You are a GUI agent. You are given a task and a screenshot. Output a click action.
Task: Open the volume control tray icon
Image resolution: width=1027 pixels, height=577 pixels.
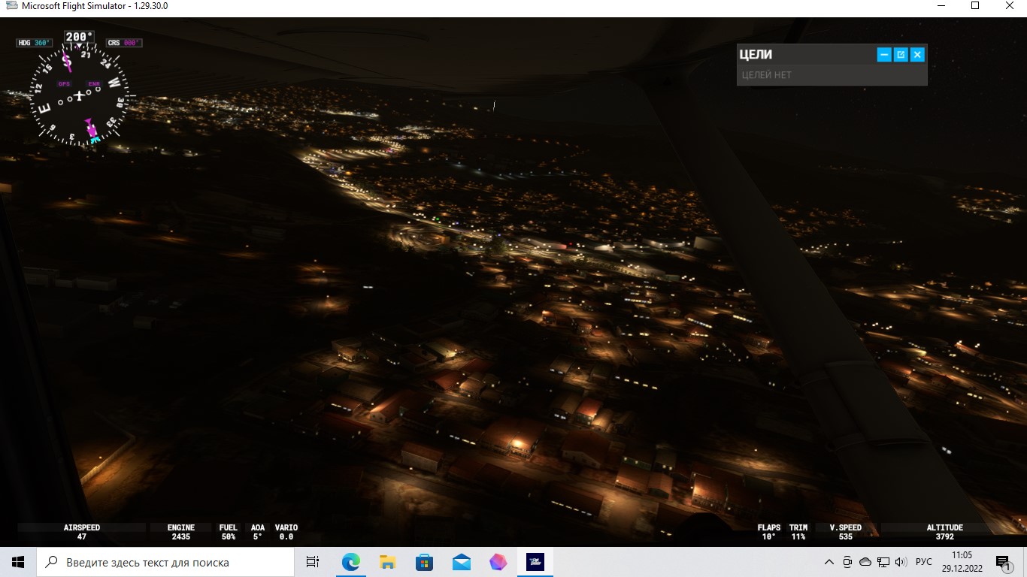[x=901, y=562]
